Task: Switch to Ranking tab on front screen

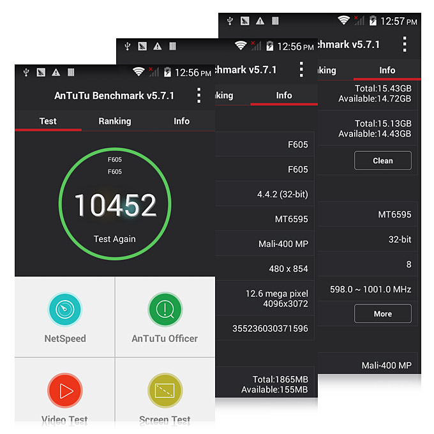Action: click(115, 121)
